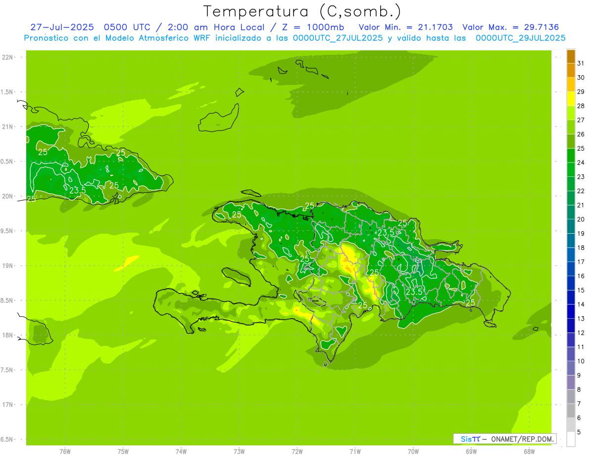This screenshot has width=594, height=458.
Task: Pick the yellow legend swatch between 28 and 29
Action: (x=571, y=98)
